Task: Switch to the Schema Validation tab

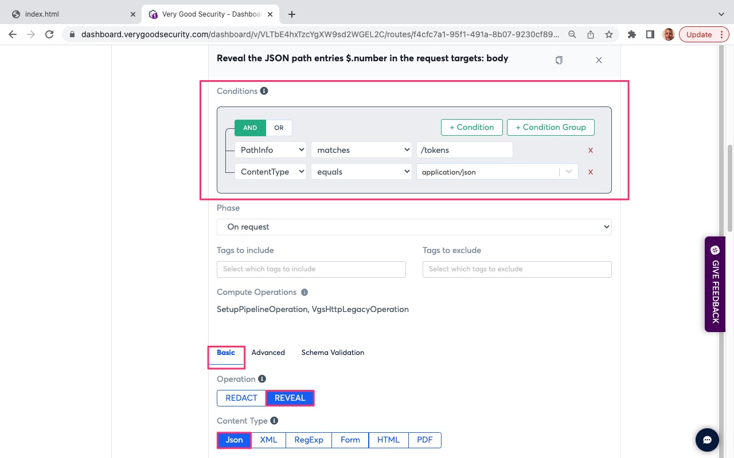Action: point(333,353)
